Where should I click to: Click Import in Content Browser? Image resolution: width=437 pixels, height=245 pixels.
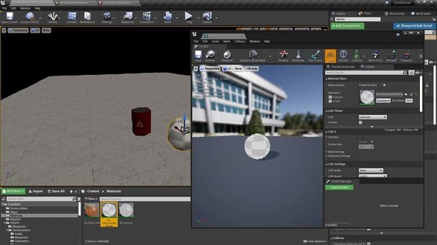tap(36, 191)
